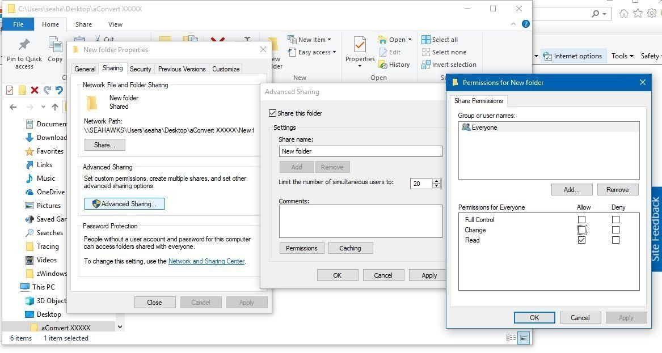Viewport: 662px width, 353px height.
Task: Click back navigation arrow in Explorer
Action: click(x=13, y=107)
